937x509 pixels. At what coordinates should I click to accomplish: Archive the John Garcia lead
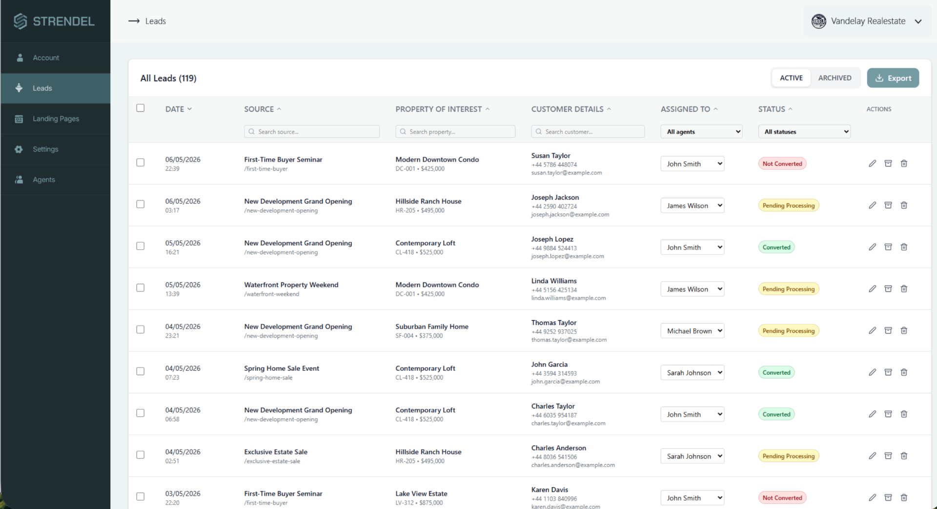coord(888,372)
